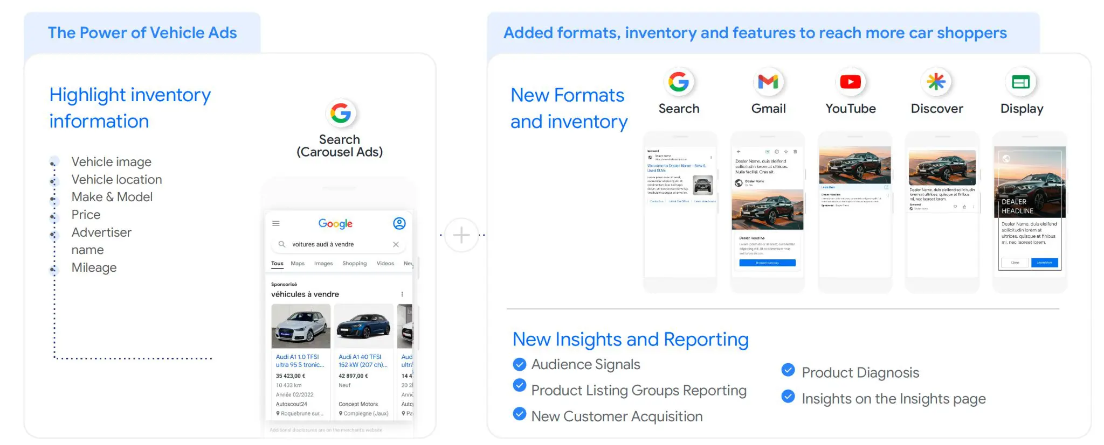Click the 'New Insights and Reporting' heading

(630, 340)
